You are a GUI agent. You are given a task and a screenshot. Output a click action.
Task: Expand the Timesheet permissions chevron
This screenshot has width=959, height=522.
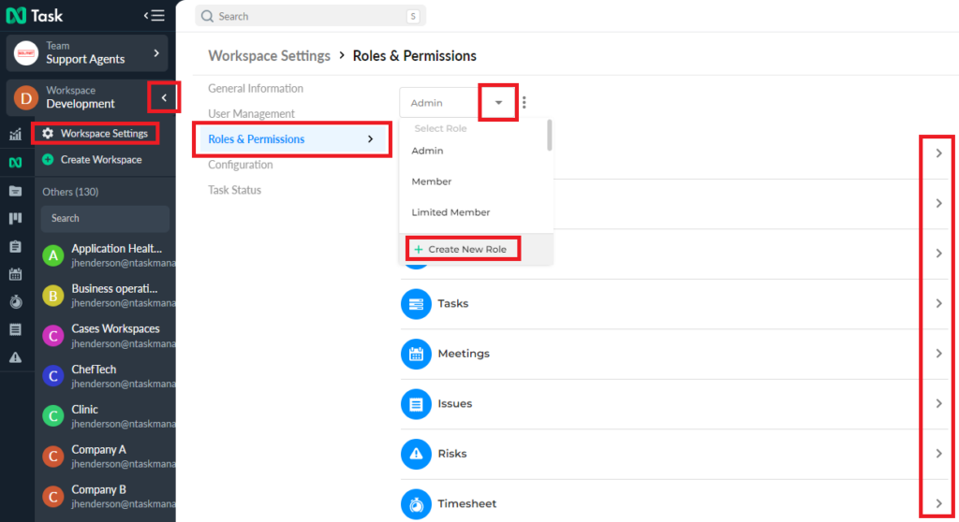pyautogui.click(x=938, y=503)
